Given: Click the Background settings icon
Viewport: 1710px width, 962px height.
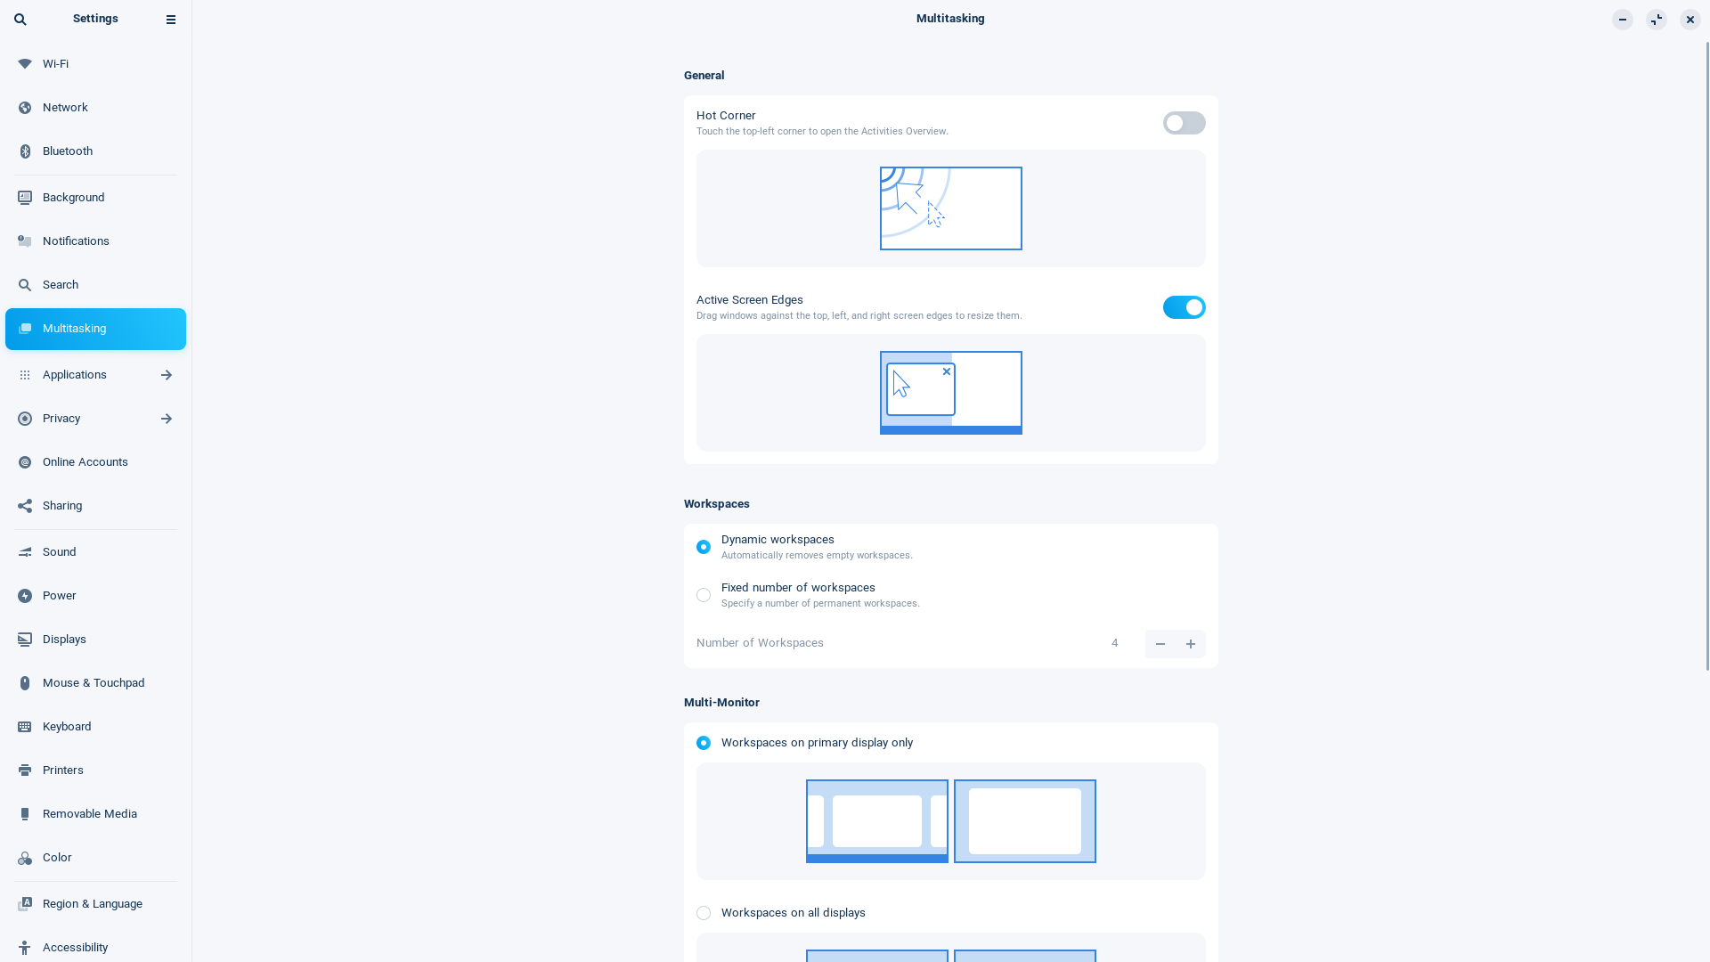Looking at the screenshot, I should click(x=25, y=196).
